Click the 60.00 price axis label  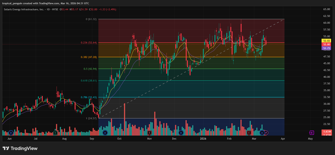[x=327, y=23]
